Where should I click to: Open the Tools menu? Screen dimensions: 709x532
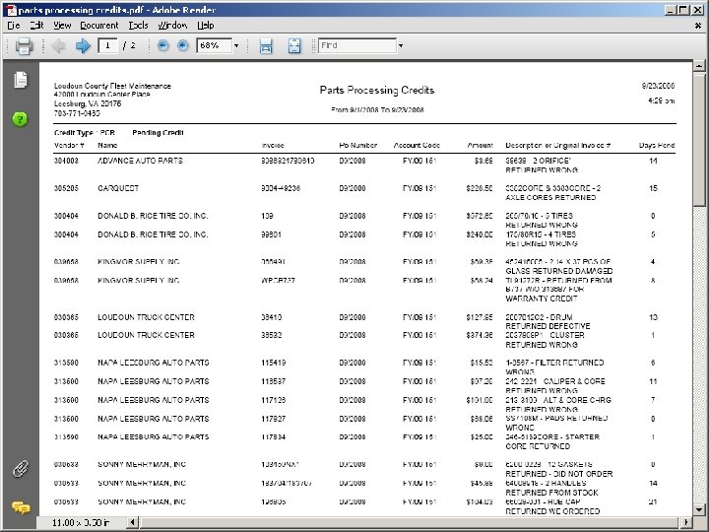click(x=138, y=26)
